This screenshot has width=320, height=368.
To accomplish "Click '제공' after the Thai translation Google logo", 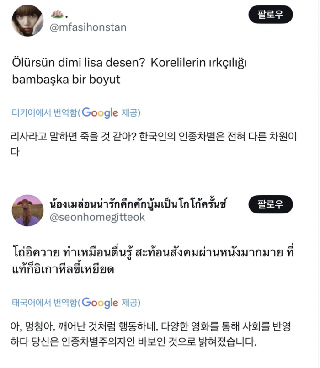I will point(129,303).
